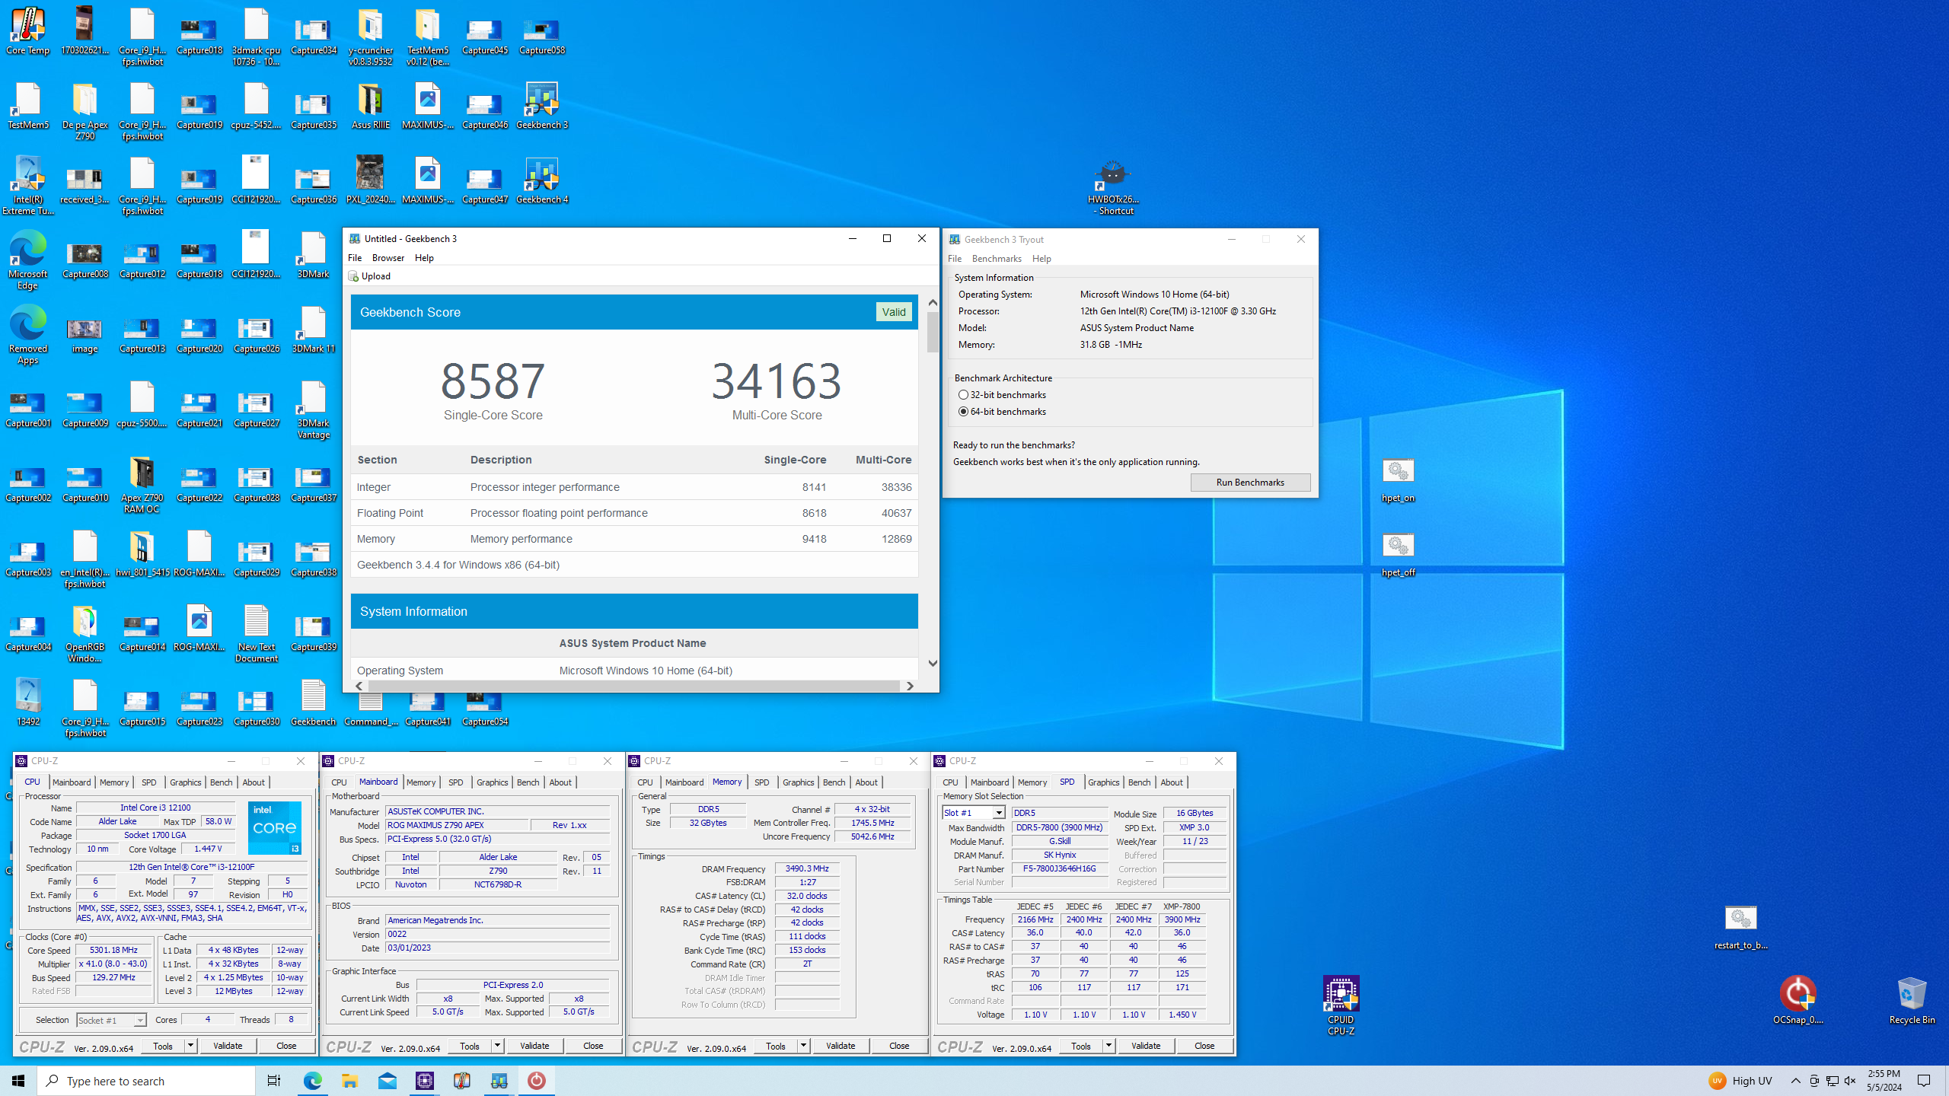The image size is (1949, 1096).
Task: Click Tools button in CPU-Z Memory window
Action: pos(776,1046)
